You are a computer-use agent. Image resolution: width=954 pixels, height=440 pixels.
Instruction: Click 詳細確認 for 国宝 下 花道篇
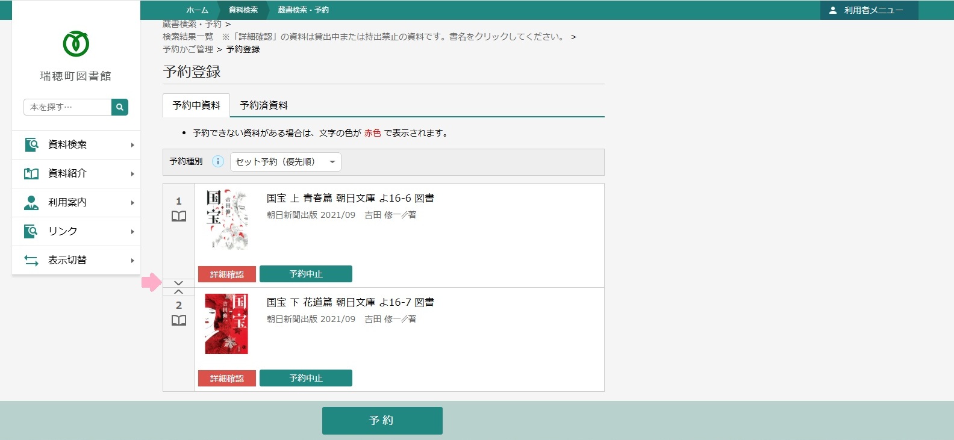tap(227, 378)
